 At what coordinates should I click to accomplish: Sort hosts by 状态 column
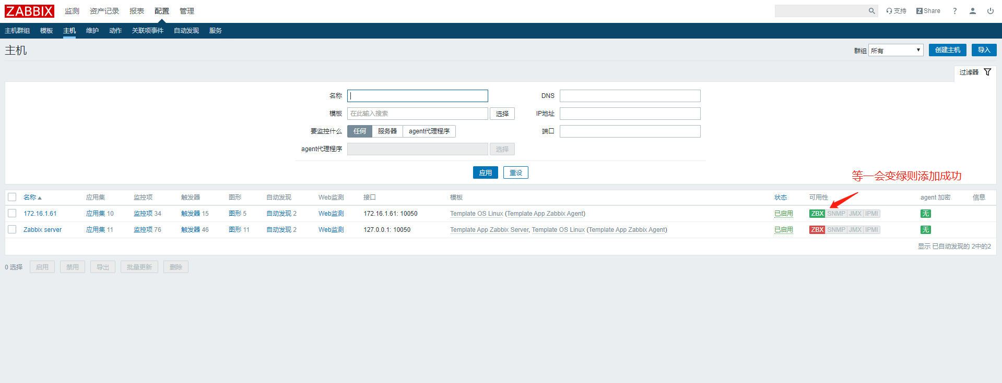[781, 197]
